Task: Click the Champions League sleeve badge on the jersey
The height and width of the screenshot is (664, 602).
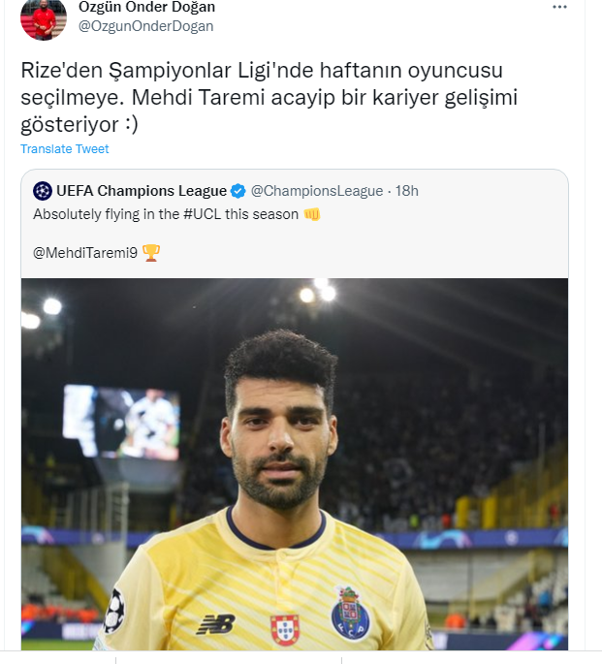Action: [x=114, y=611]
